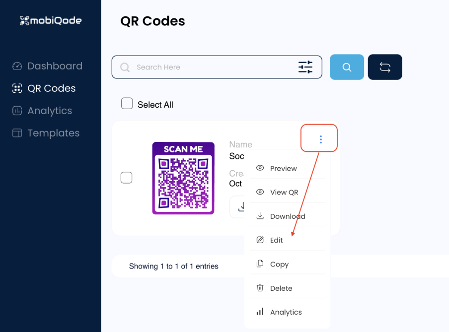Click the Analytics chart icon in sidebar
The height and width of the screenshot is (332, 449).
pos(17,111)
